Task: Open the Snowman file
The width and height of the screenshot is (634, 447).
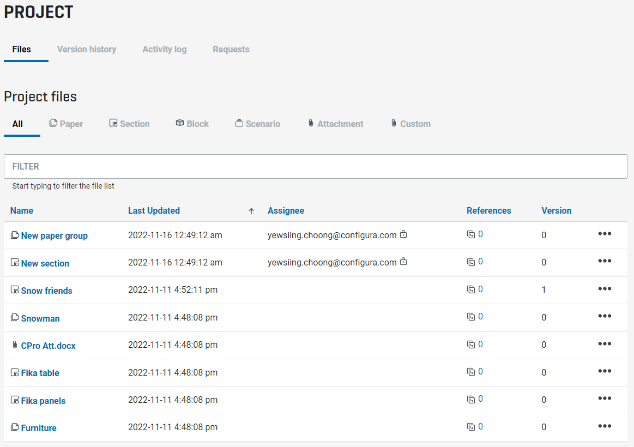Action: (40, 318)
